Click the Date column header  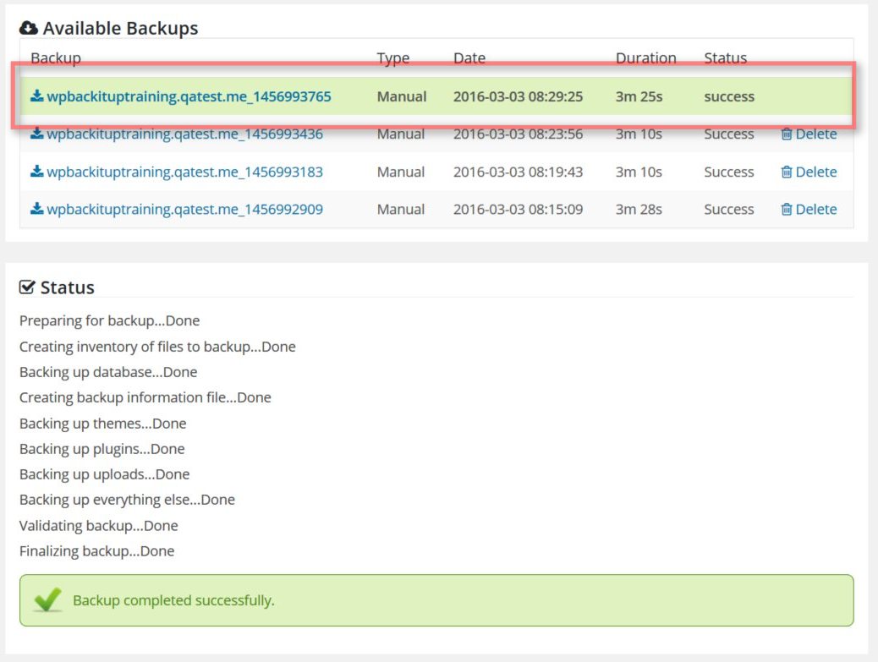point(469,58)
